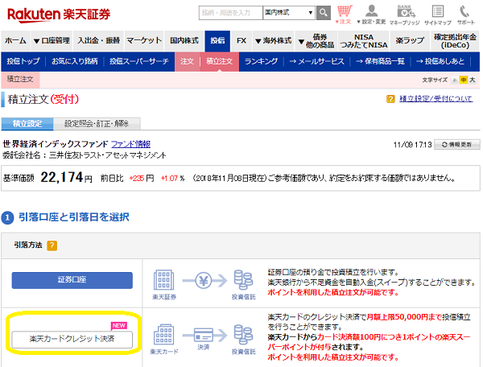
Task: Open お気に入り銘柄 submenu
Action: click(75, 61)
